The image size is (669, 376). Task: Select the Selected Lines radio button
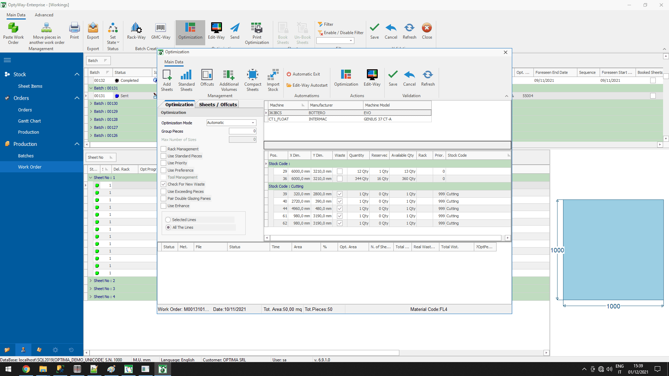point(168,220)
